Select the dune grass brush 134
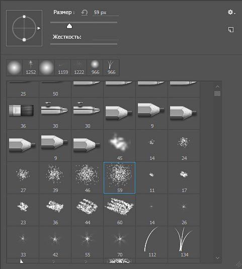Screen dimensions: 242x269 tap(184, 242)
